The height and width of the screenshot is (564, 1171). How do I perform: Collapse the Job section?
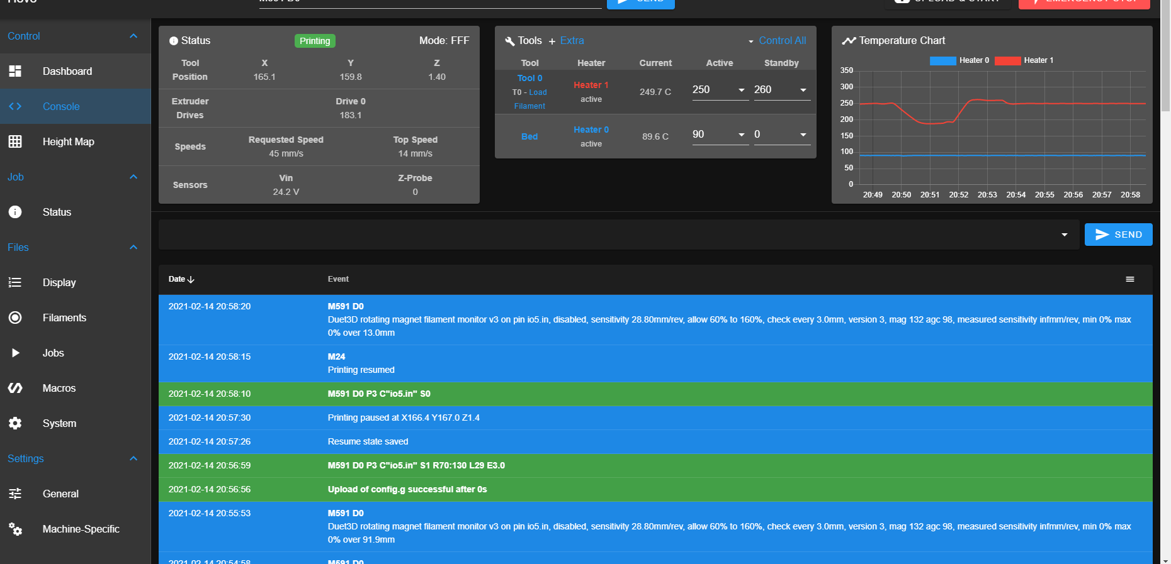pos(133,177)
